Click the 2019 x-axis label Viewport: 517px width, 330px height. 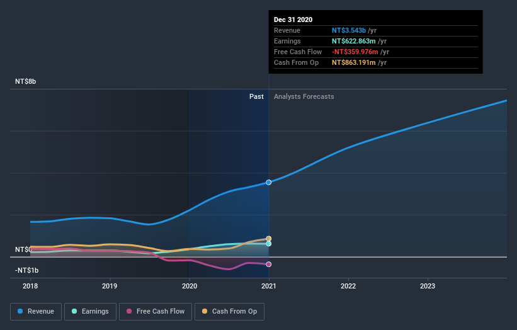pyautogui.click(x=110, y=286)
